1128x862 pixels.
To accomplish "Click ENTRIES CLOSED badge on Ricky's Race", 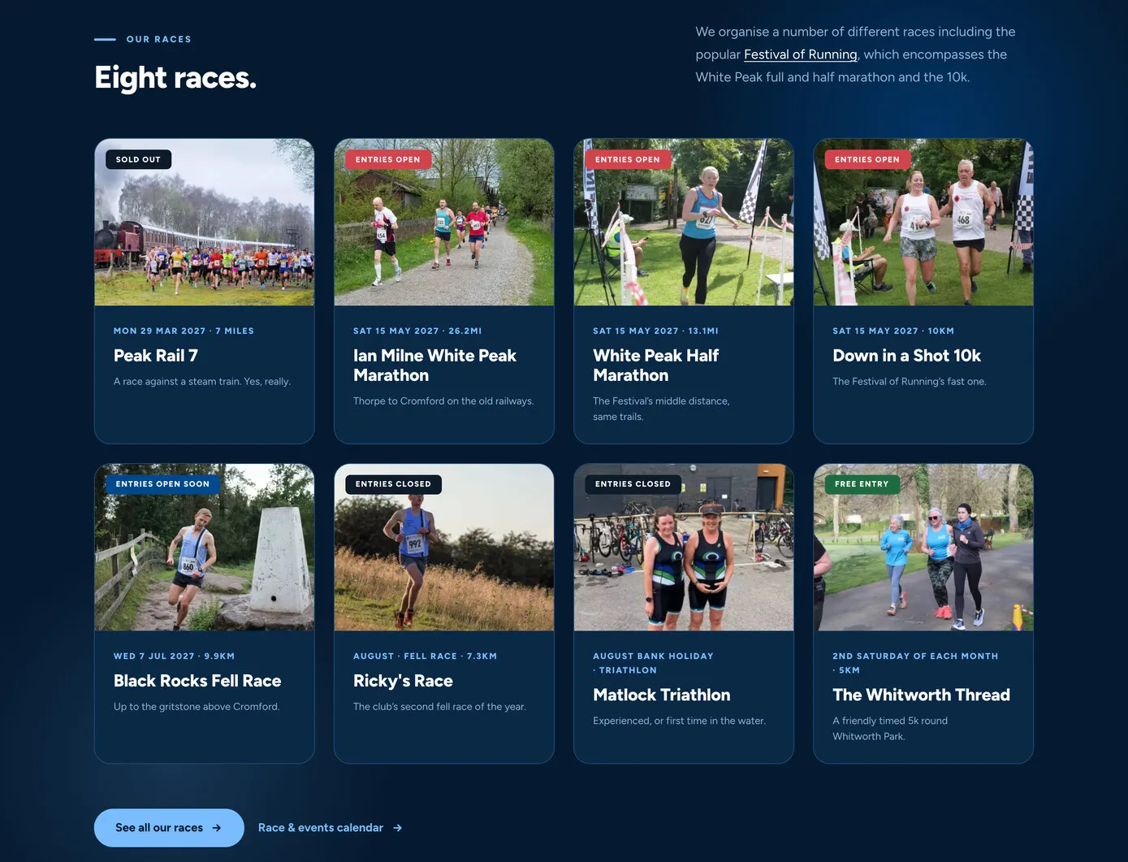I will tap(393, 484).
